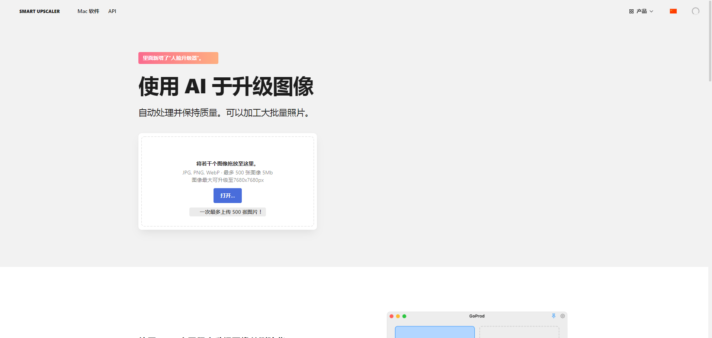Select the blue highlighted panel in GoProd
The height and width of the screenshot is (338, 712).
(x=434, y=332)
